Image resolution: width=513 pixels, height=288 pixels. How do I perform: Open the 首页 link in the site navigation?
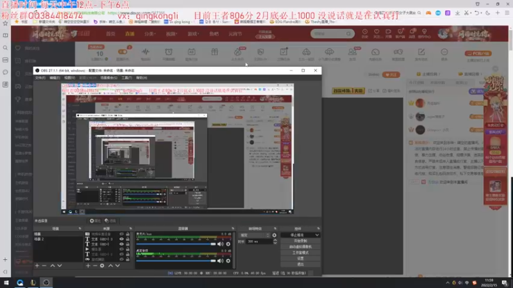click(x=110, y=34)
